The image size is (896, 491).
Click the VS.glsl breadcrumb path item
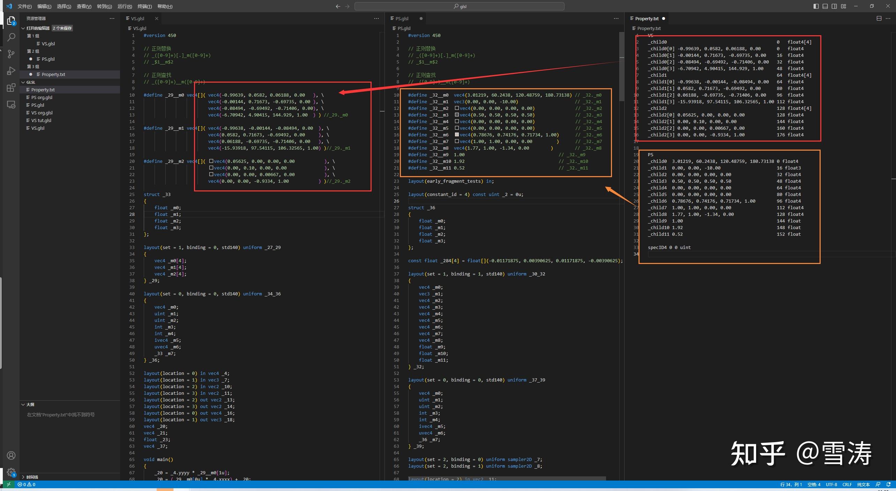tap(137, 28)
